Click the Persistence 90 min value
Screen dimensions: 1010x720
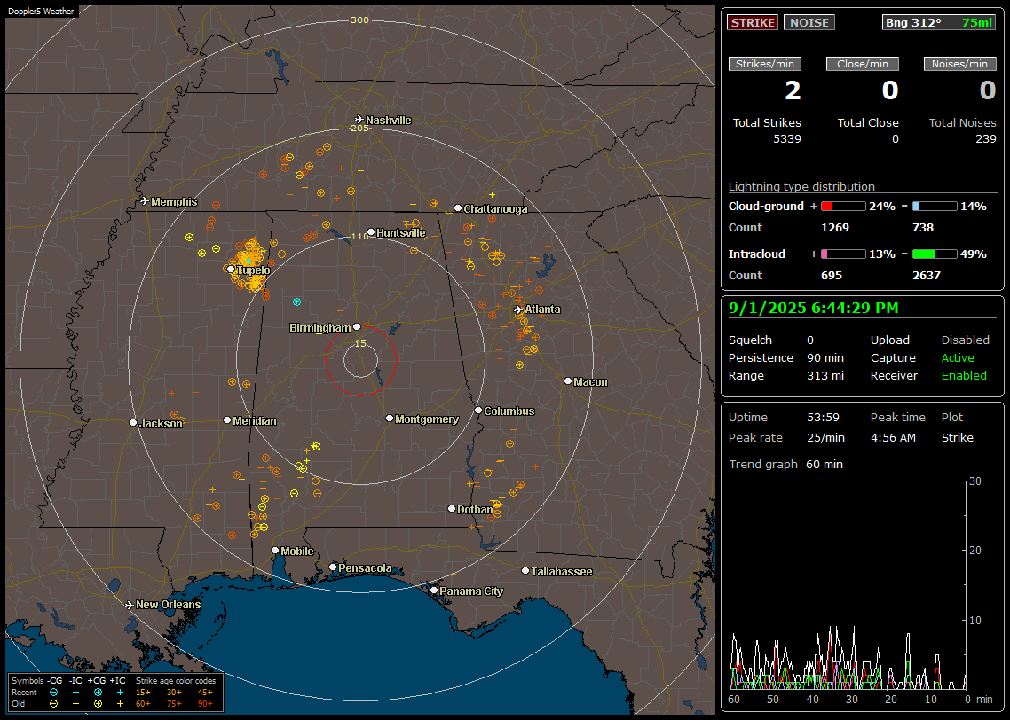tap(825, 357)
